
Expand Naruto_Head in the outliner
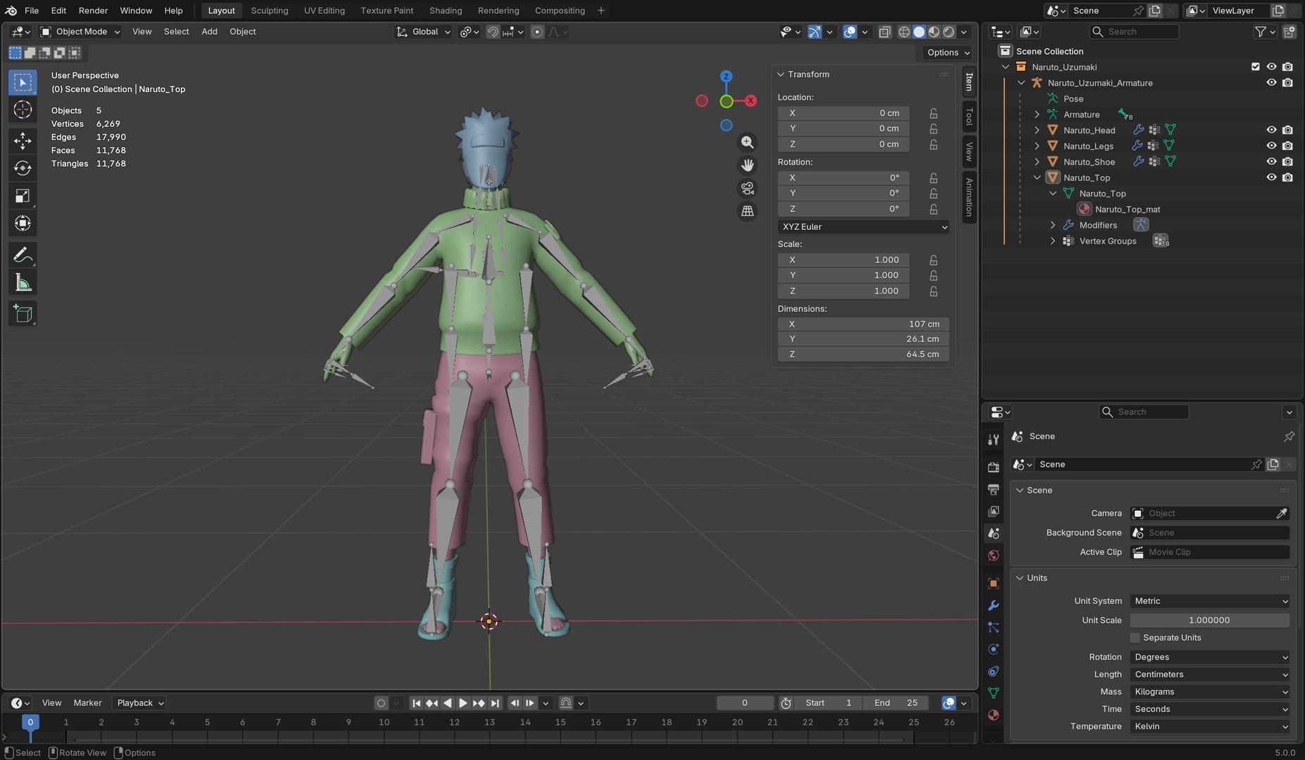[1037, 130]
